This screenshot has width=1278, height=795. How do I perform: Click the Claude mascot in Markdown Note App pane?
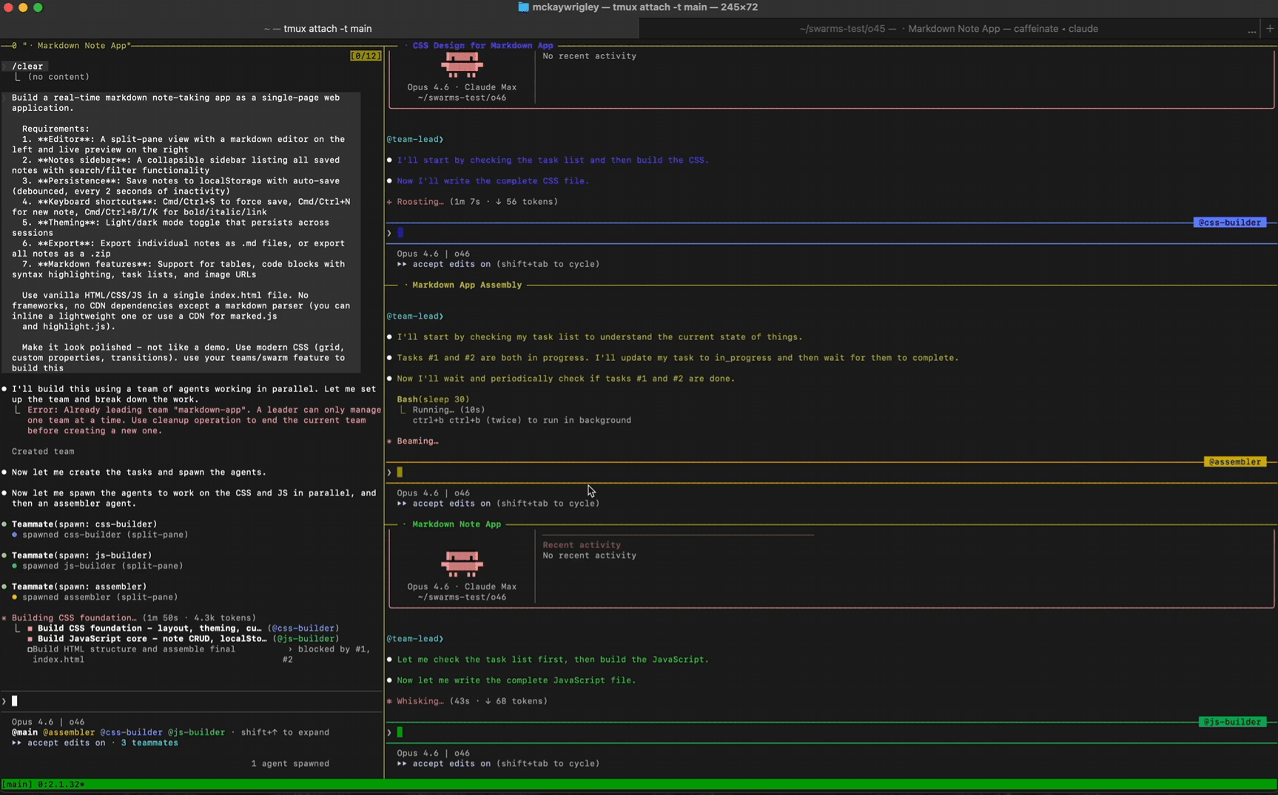click(x=462, y=564)
